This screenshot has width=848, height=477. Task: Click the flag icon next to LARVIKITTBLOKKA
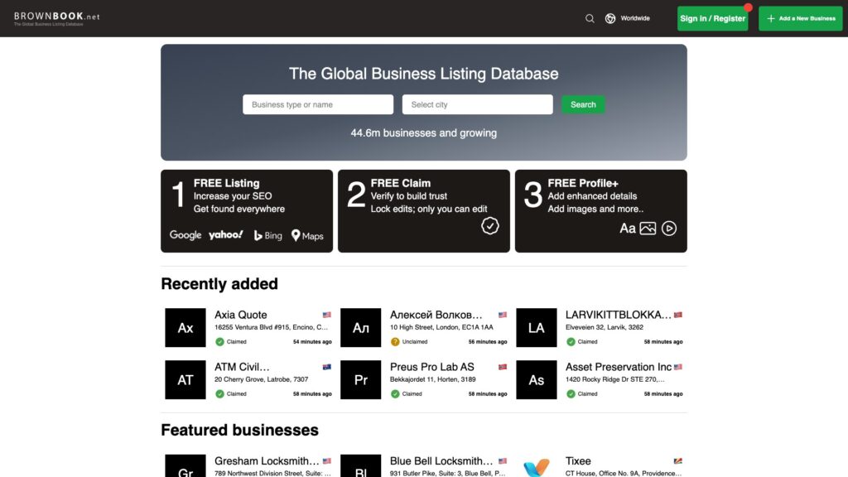[677, 315]
